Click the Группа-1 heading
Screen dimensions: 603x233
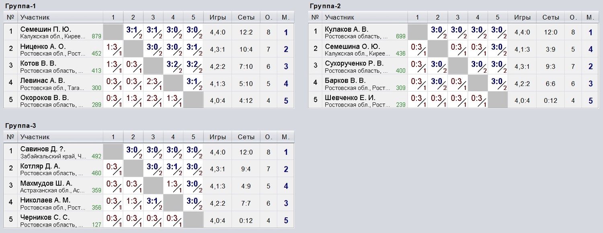point(18,6)
